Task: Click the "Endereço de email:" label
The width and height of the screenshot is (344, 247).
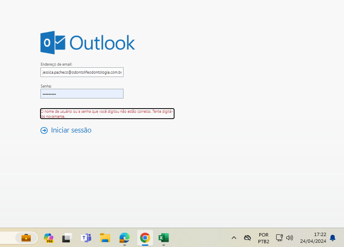Action: pyautogui.click(x=56, y=64)
